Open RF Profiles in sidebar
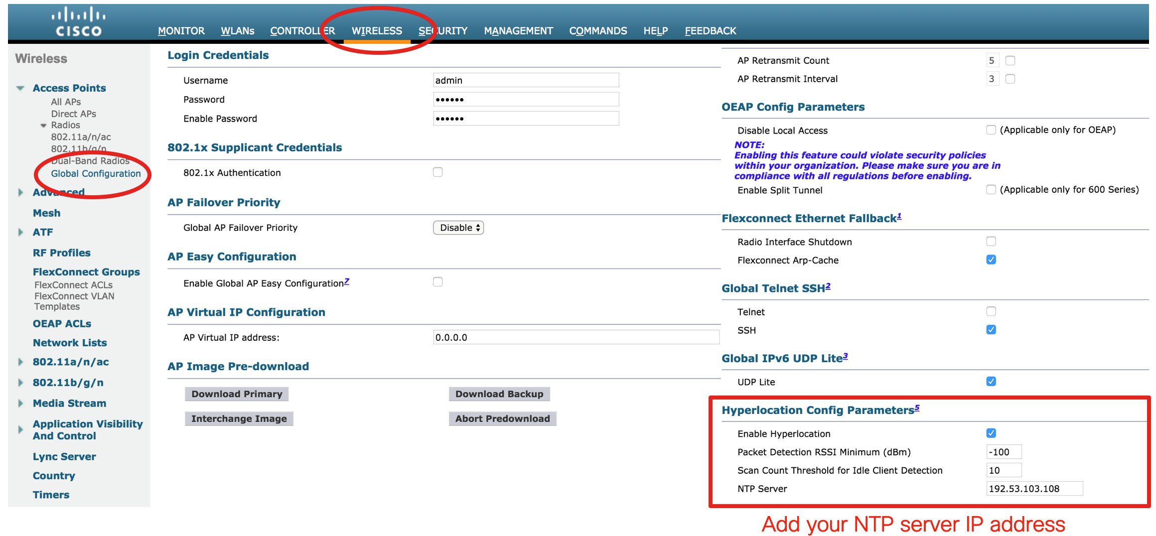The height and width of the screenshot is (536, 1156). [x=62, y=253]
